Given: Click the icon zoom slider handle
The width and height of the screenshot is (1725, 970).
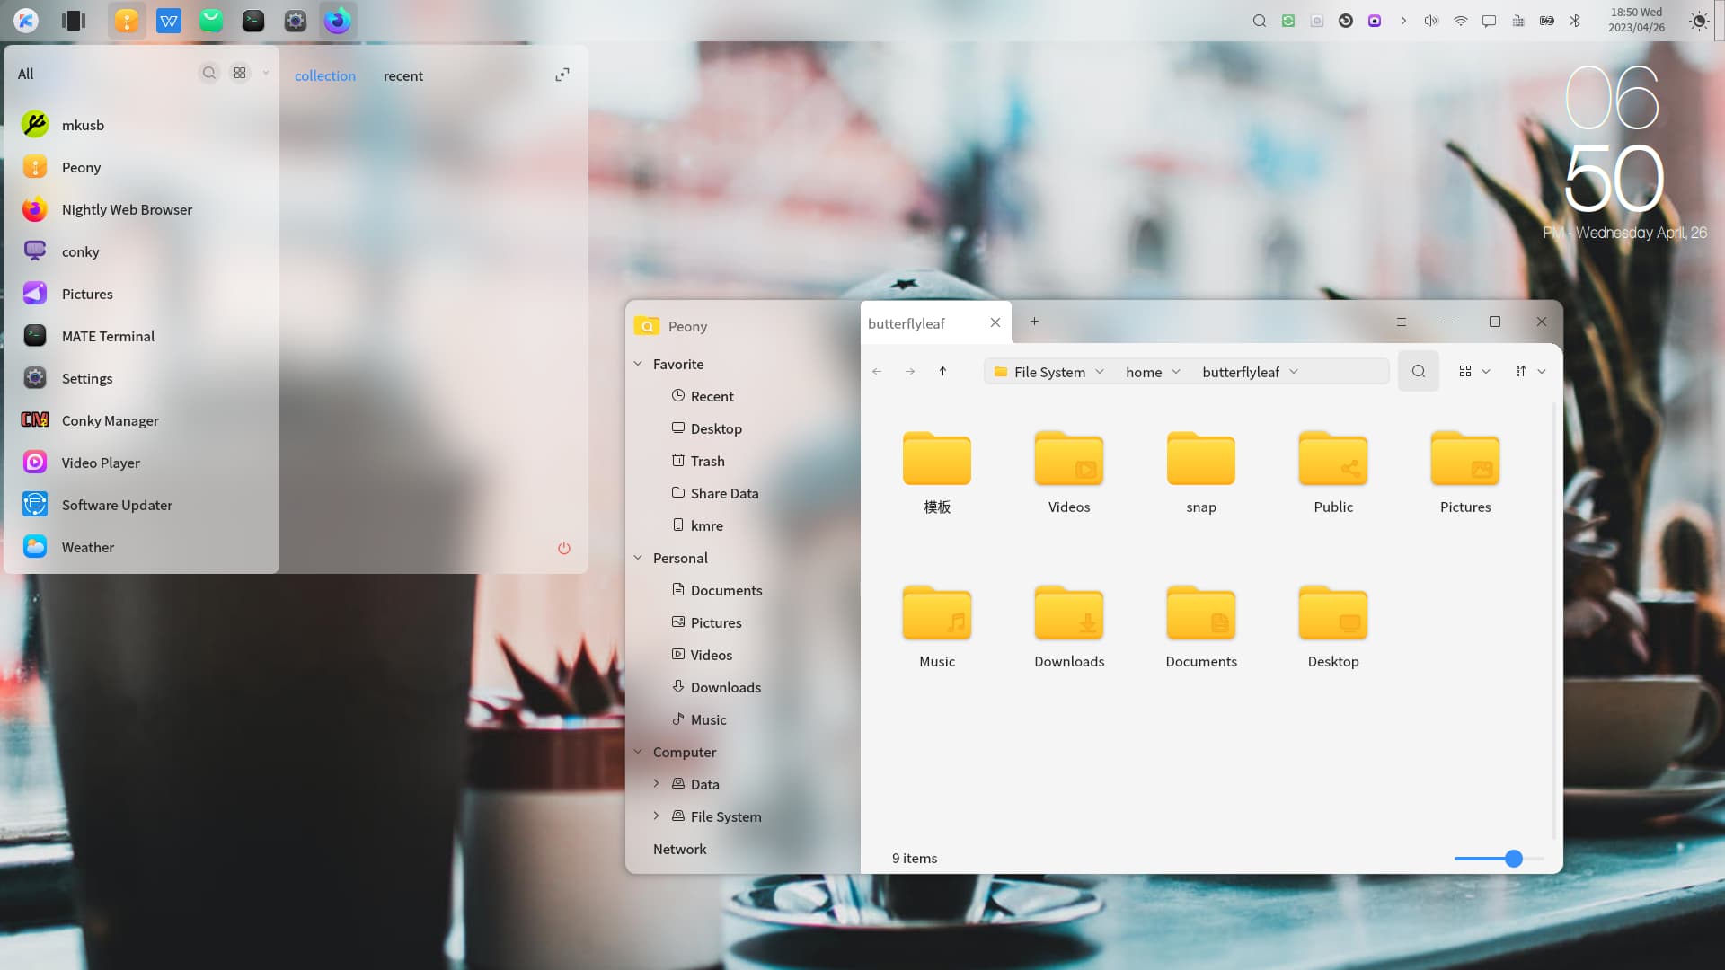Looking at the screenshot, I should [1513, 859].
